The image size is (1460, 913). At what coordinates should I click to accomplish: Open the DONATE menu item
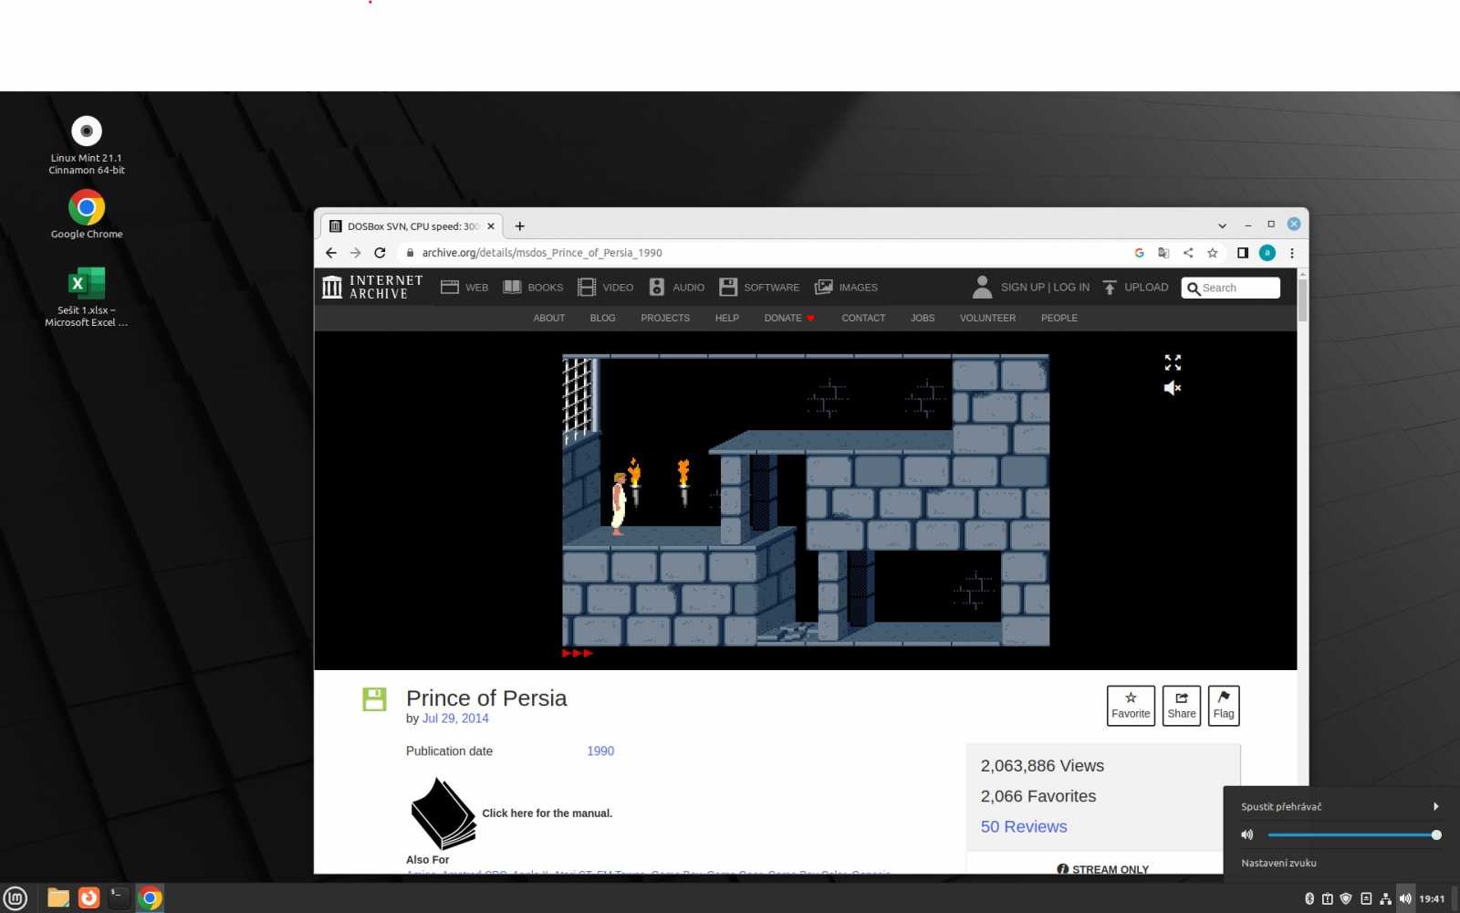point(789,318)
